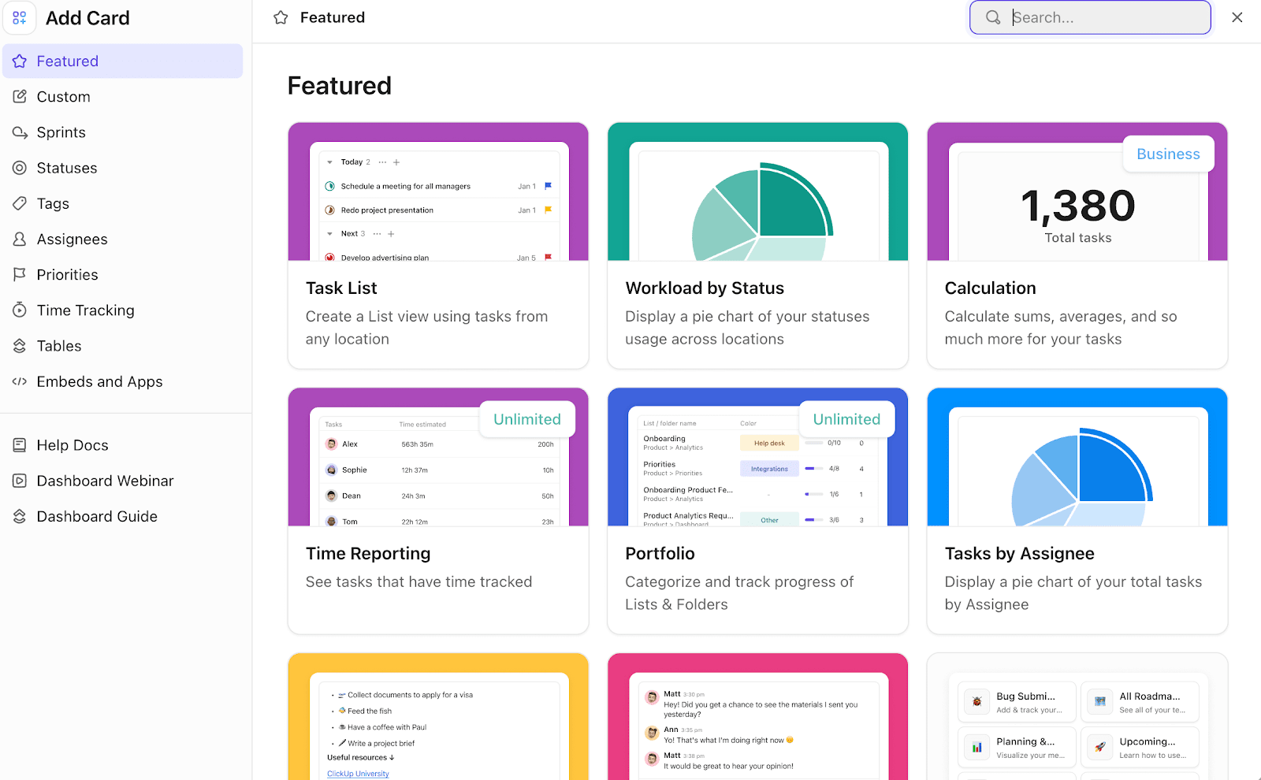Click the Priorities flag icon
The height and width of the screenshot is (780, 1261).
pyautogui.click(x=20, y=275)
